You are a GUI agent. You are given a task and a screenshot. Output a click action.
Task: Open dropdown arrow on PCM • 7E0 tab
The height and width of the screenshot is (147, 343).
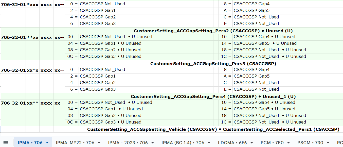288,143
